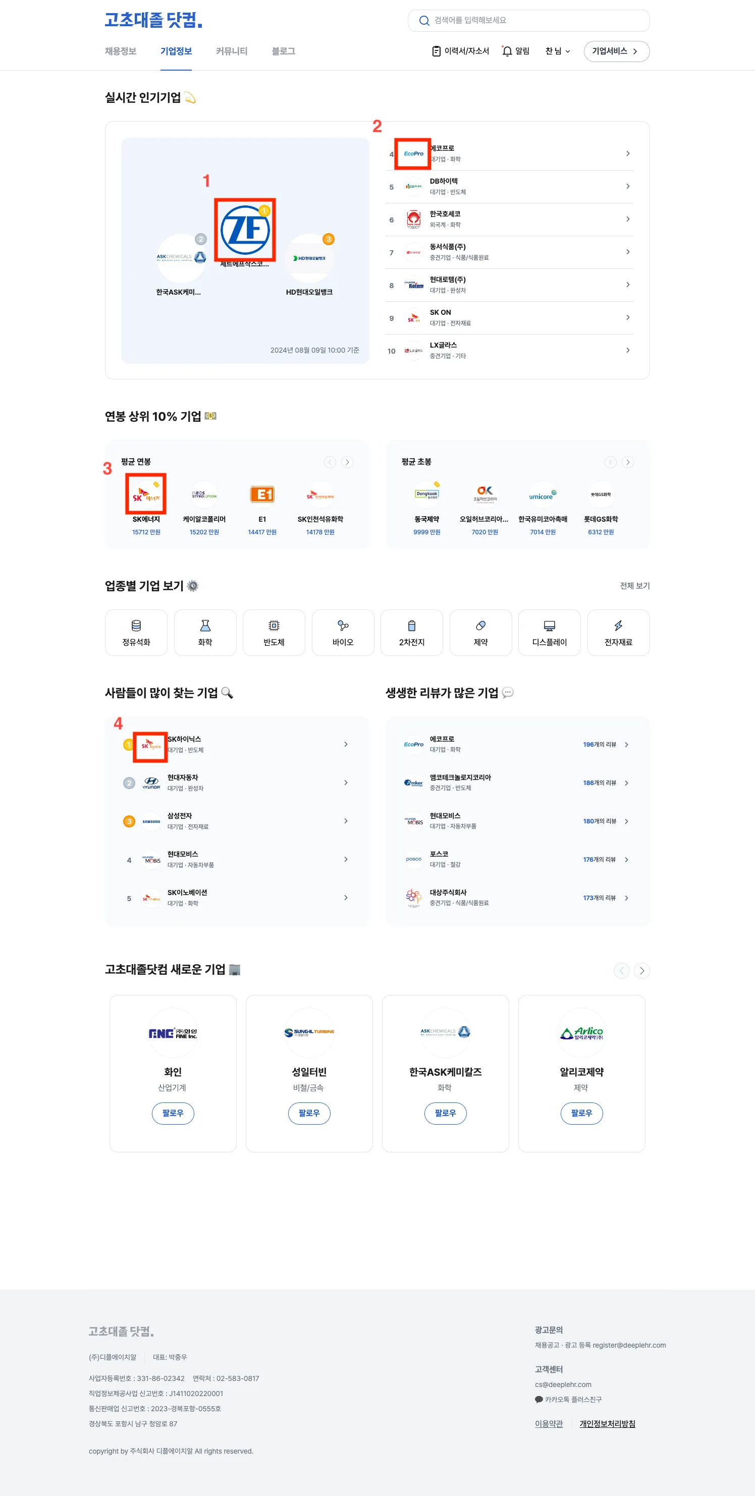This screenshot has width=755, height=1496.
Task: Go to 채용정보 tab
Action: pos(120,51)
